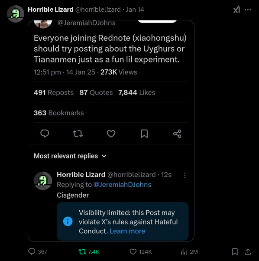Click the Grok xAI icon
Screen dimensions: 259x261
[236, 10]
